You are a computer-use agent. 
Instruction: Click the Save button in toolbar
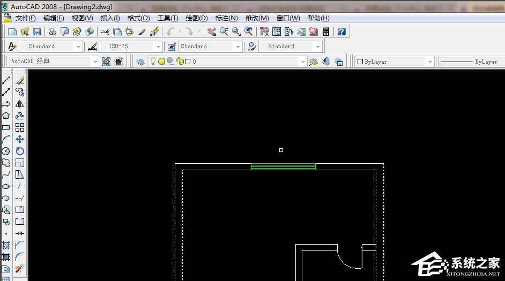(x=37, y=32)
